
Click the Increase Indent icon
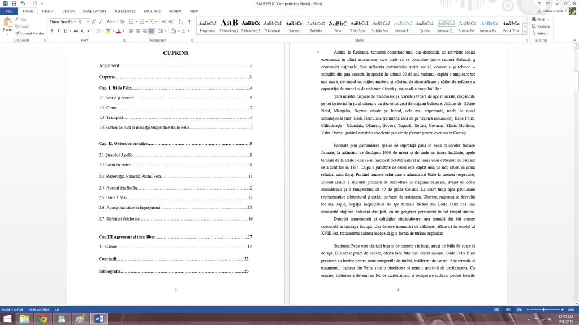click(x=172, y=22)
